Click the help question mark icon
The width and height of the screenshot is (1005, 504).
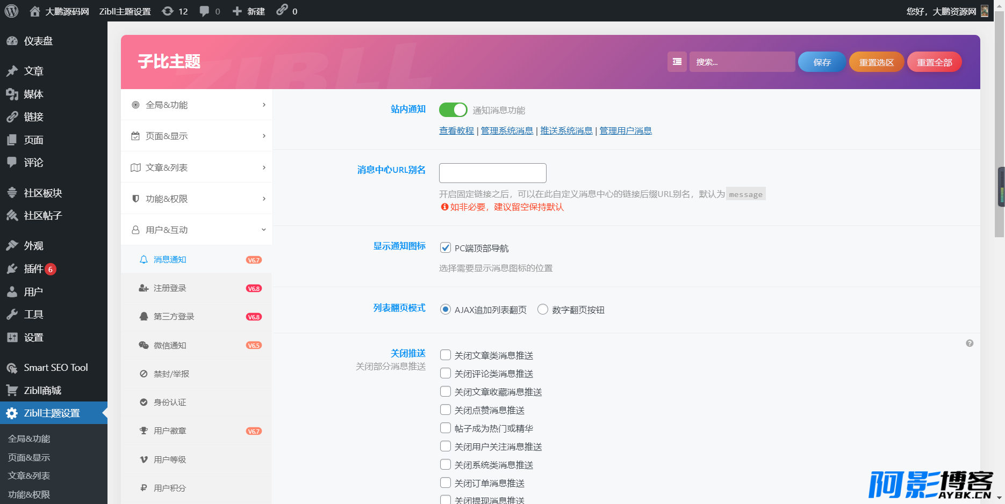click(x=970, y=343)
